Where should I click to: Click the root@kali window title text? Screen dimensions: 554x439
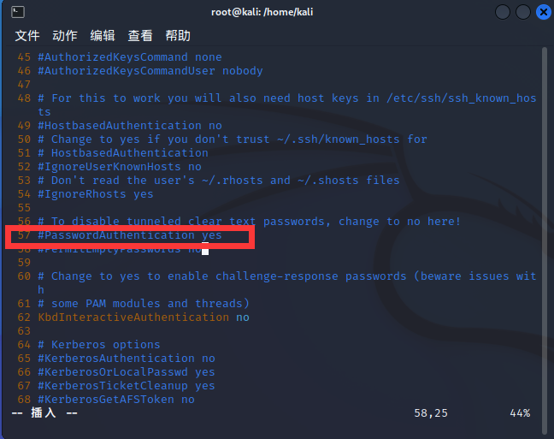tap(276, 12)
